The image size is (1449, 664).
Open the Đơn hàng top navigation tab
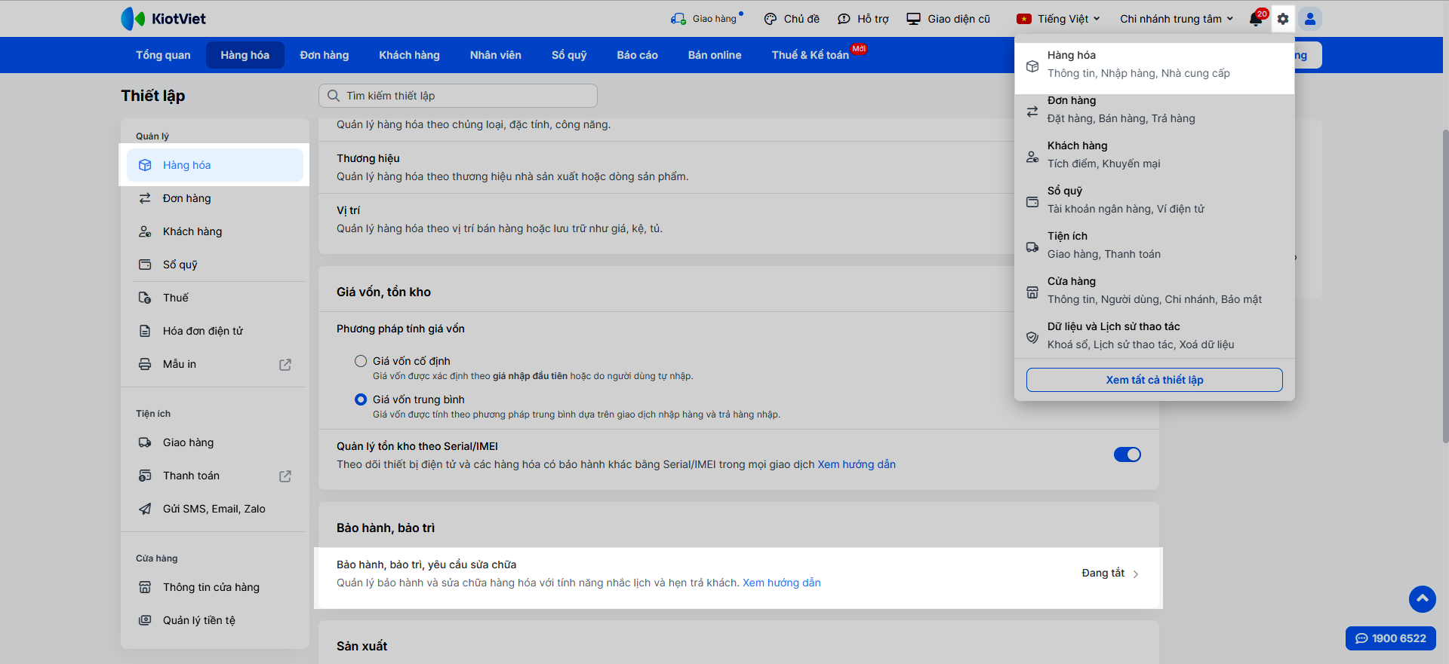325,55
